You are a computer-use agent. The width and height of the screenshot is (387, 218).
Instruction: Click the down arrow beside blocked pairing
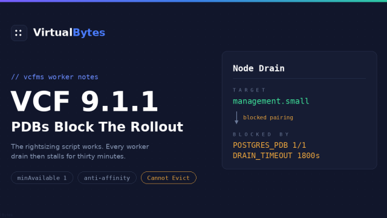pyautogui.click(x=236, y=117)
